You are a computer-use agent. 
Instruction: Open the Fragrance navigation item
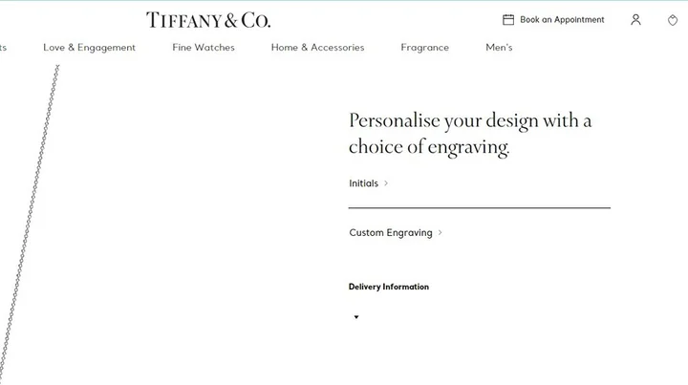point(424,48)
